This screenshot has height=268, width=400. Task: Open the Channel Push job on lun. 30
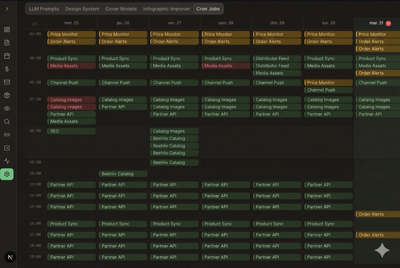[329, 90]
